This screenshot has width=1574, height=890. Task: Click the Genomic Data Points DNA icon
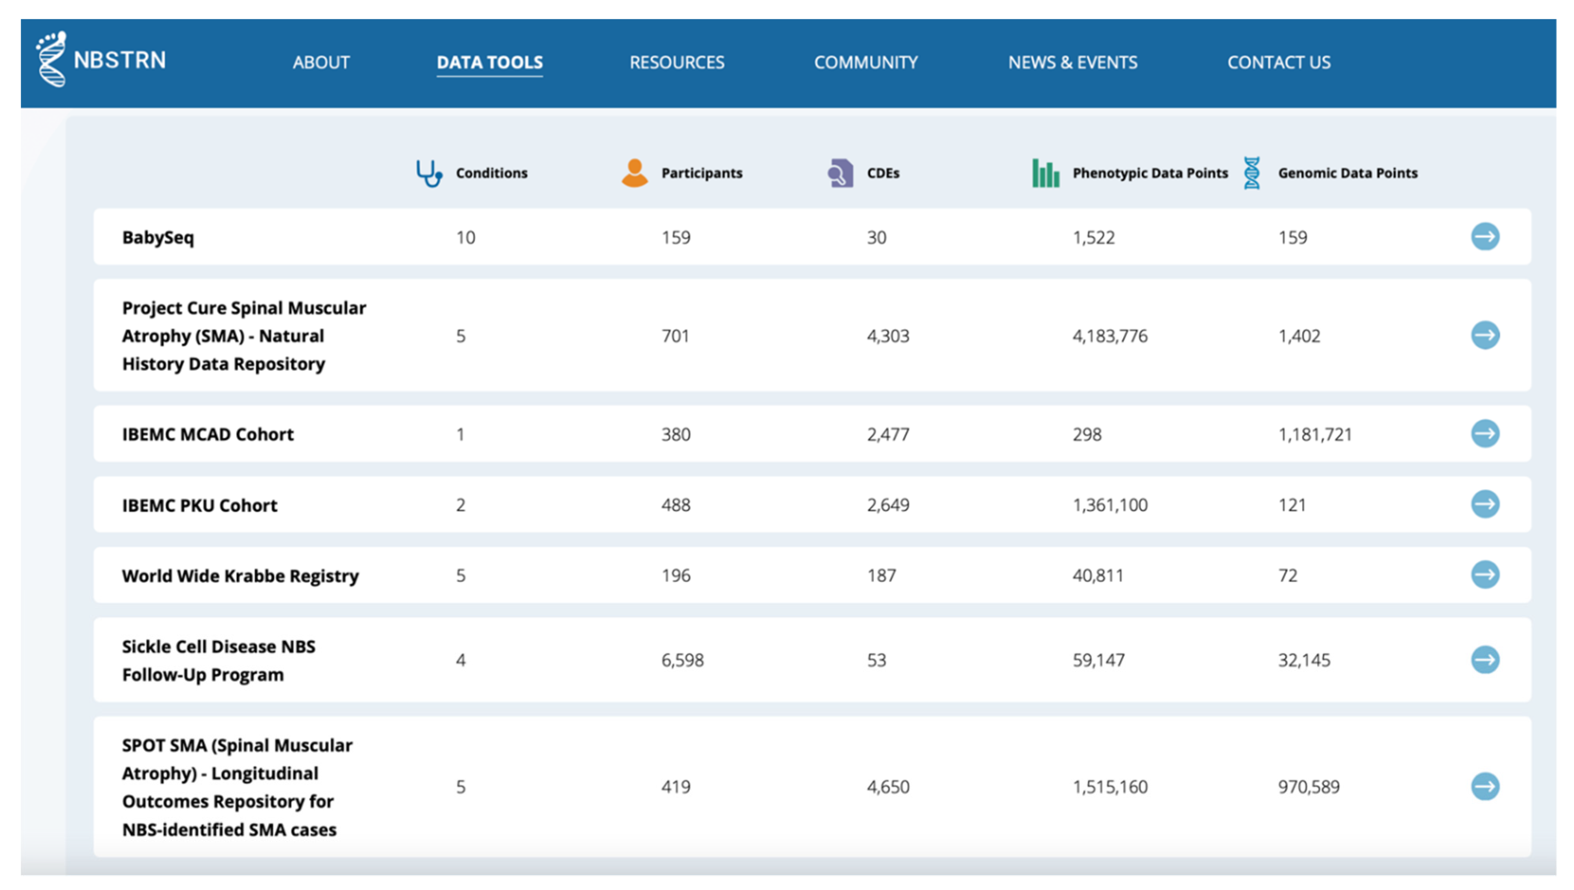pos(1251,173)
